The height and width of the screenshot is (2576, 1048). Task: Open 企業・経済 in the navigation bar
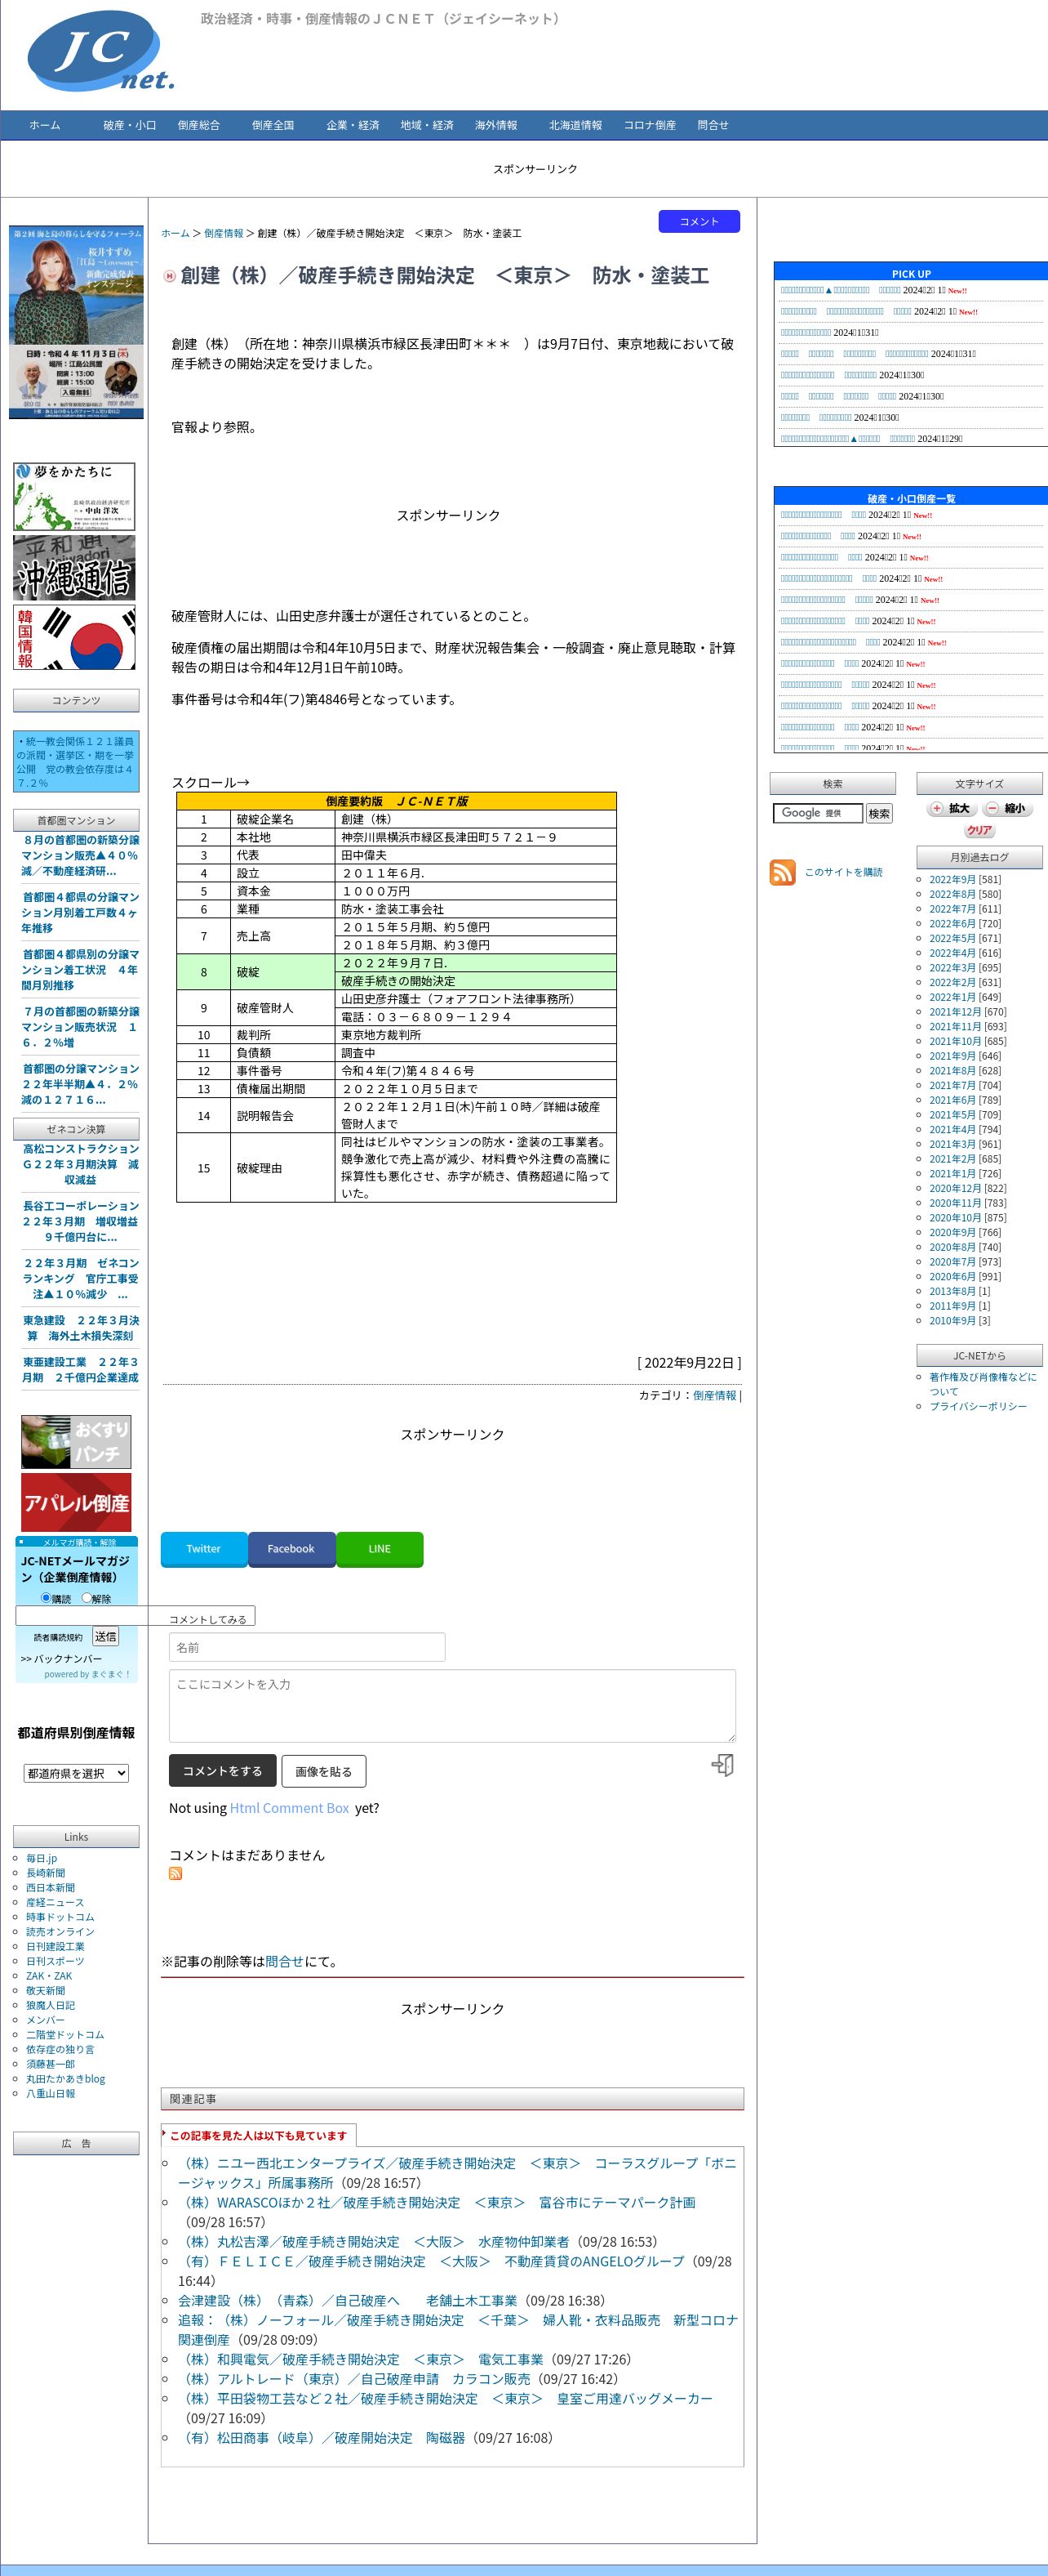pos(353,125)
